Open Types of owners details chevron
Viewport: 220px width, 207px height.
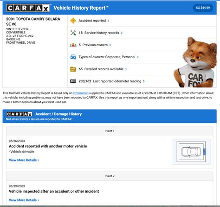click(x=138, y=57)
